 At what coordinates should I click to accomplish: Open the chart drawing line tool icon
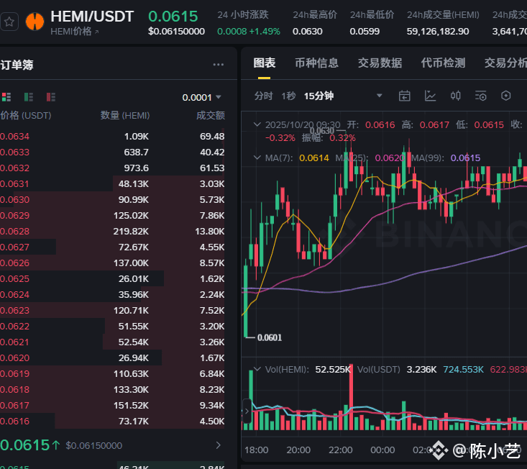pos(430,96)
